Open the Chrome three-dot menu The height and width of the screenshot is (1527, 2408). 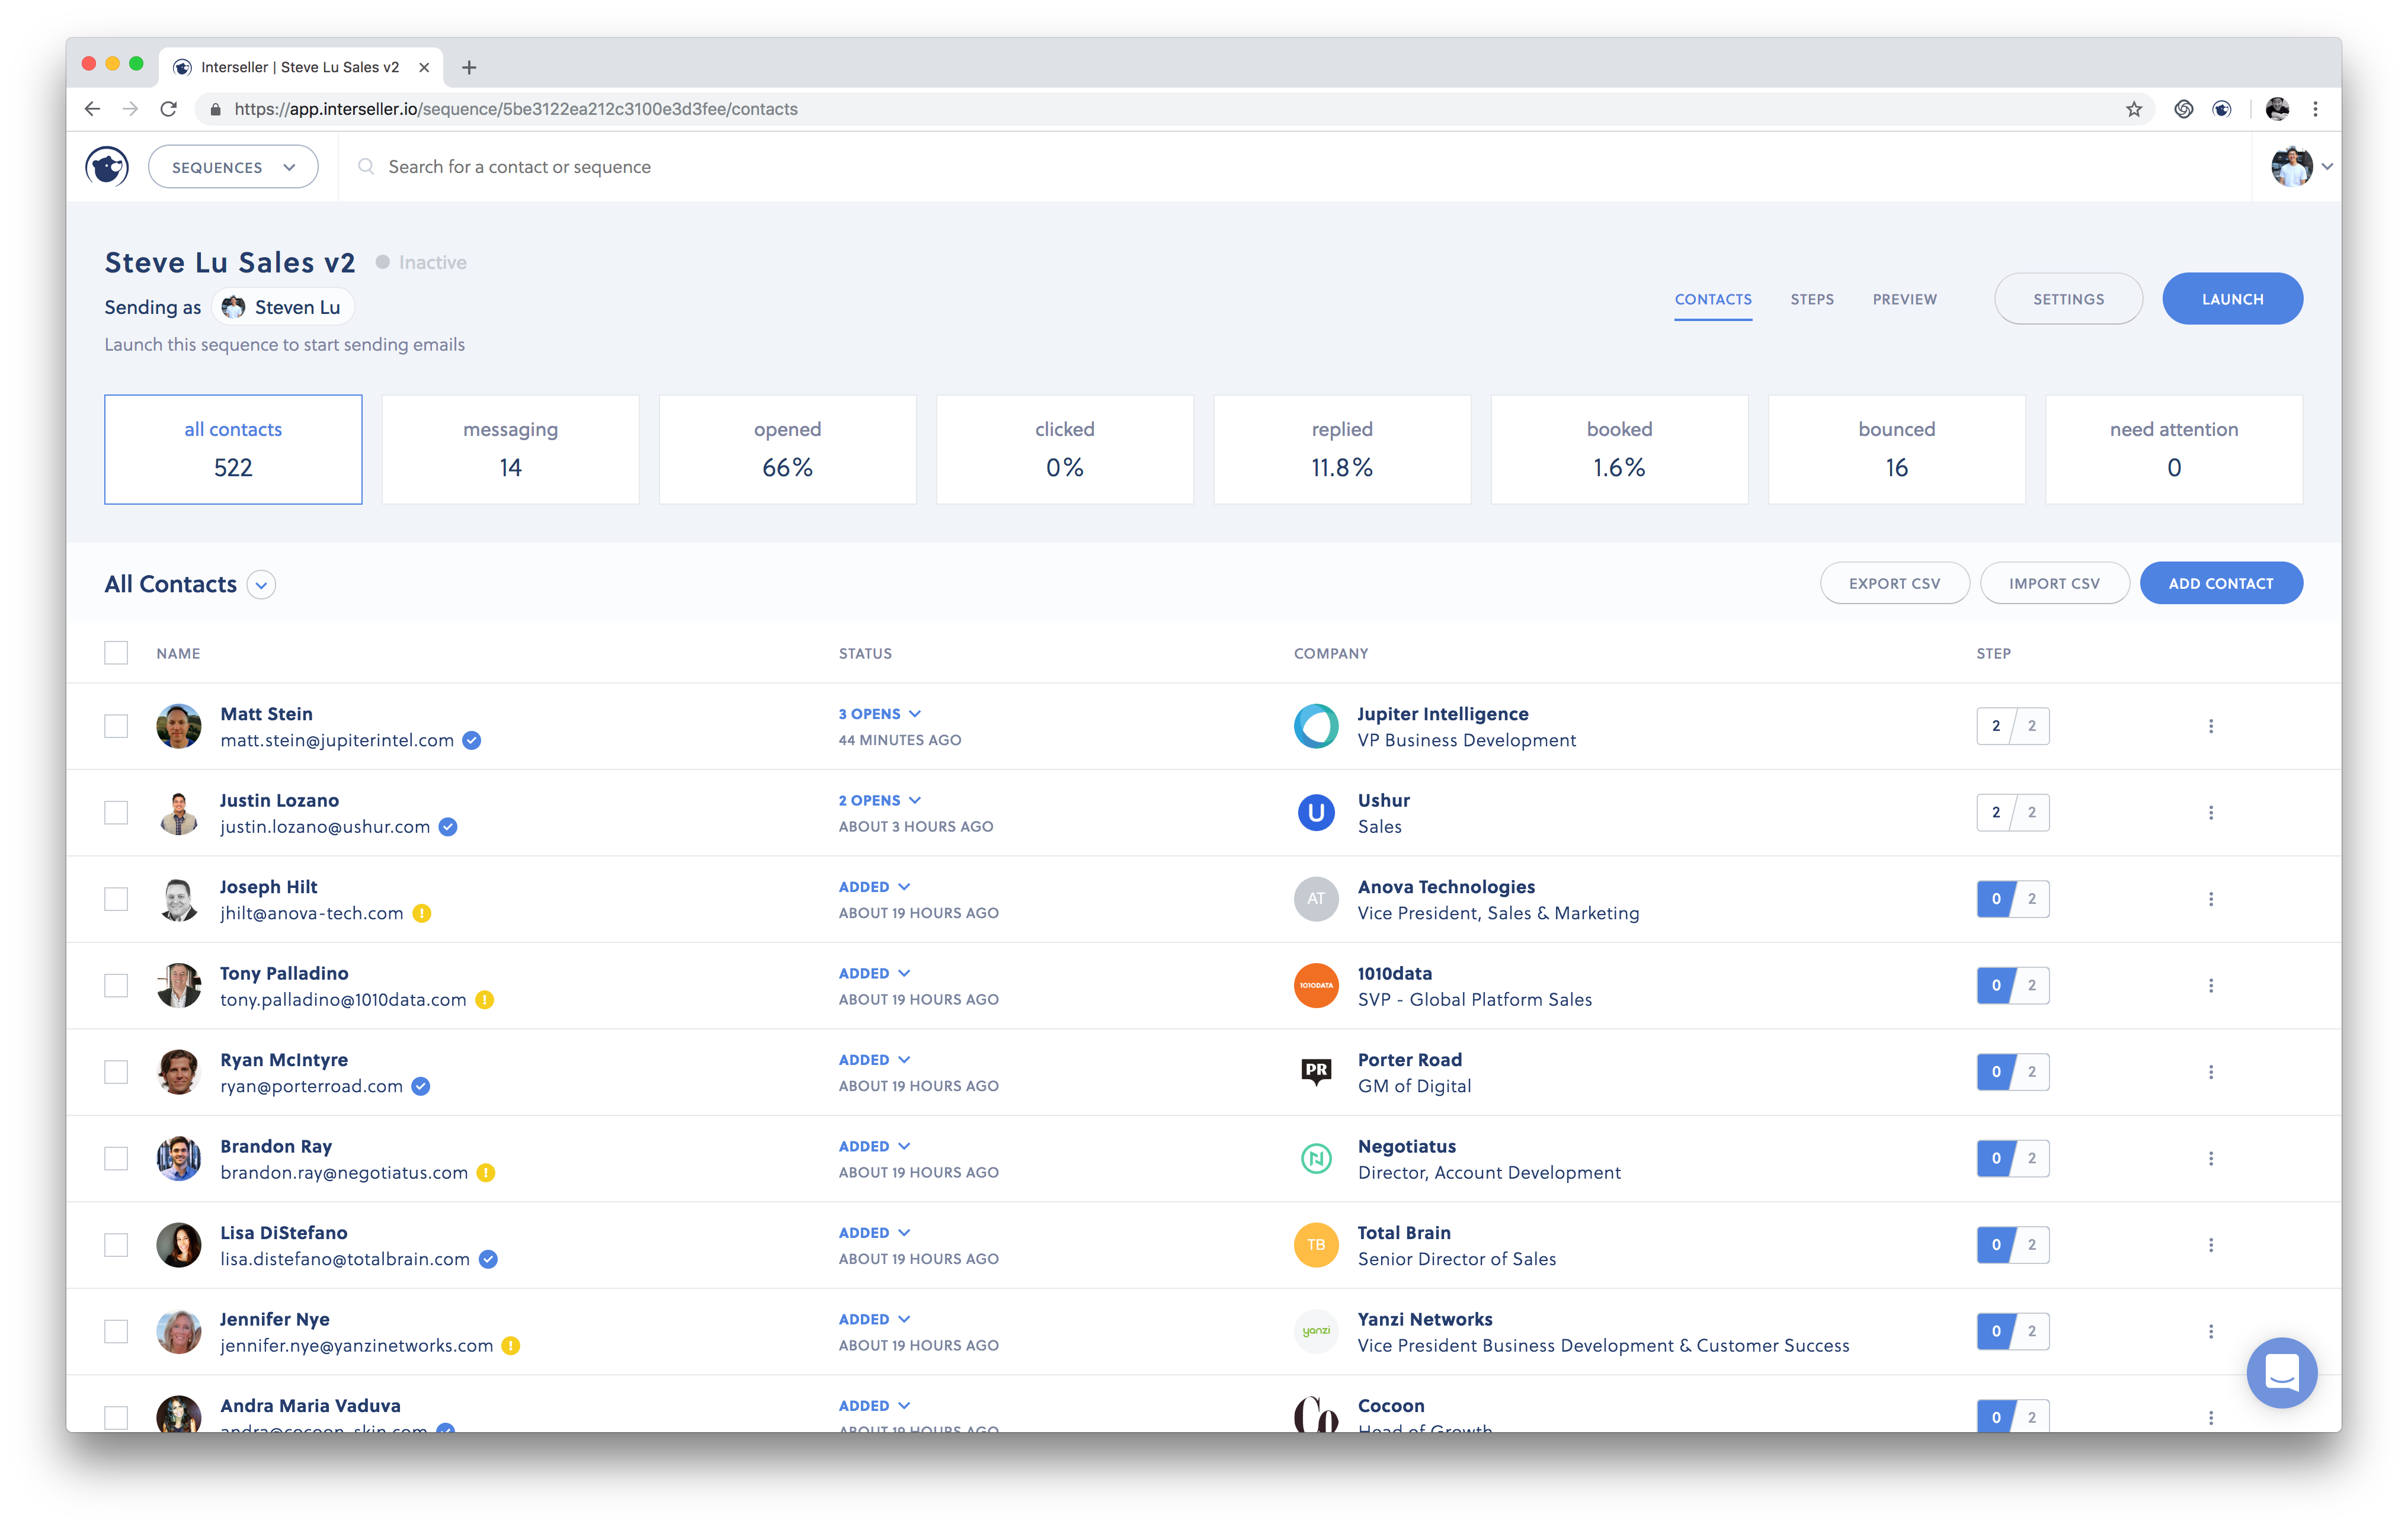[2315, 109]
